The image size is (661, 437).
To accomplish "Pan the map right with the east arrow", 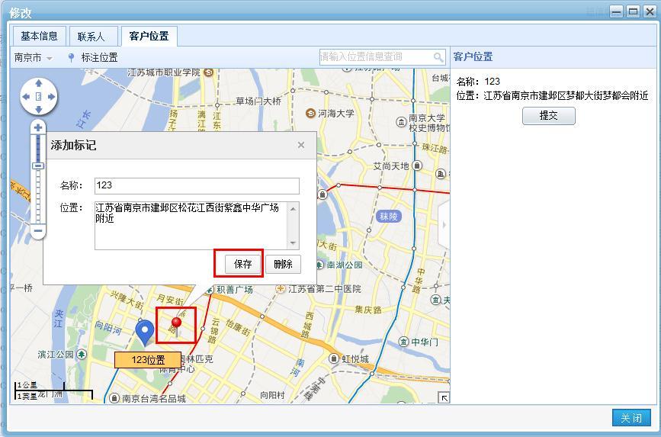I will tap(52, 97).
